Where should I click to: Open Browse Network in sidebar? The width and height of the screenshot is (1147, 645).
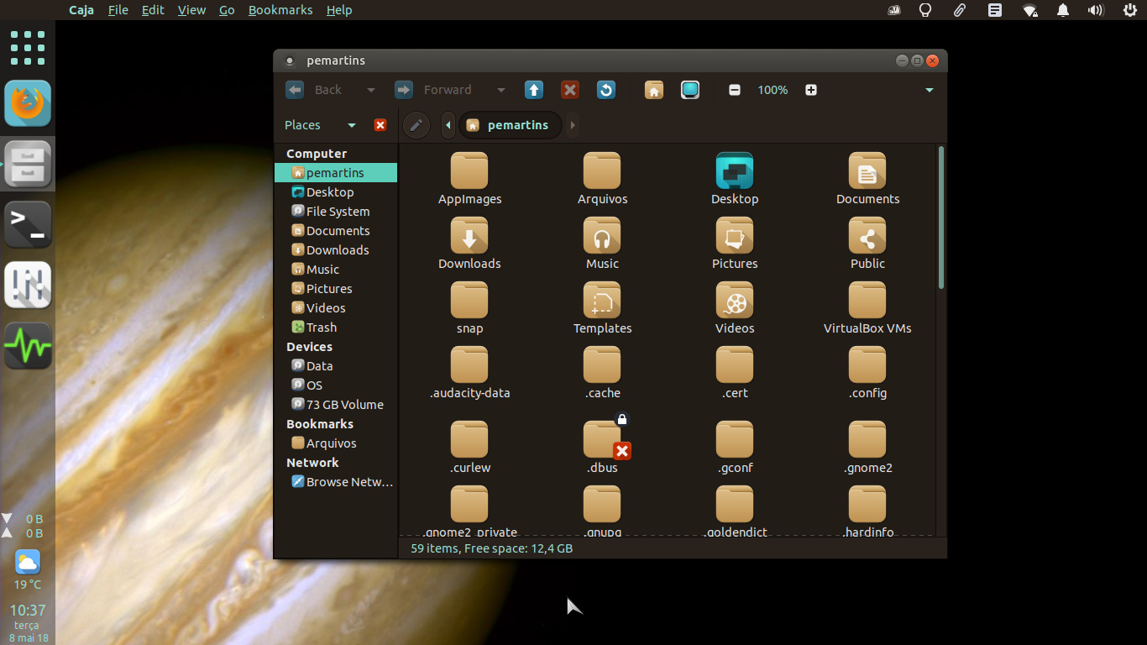click(x=348, y=482)
